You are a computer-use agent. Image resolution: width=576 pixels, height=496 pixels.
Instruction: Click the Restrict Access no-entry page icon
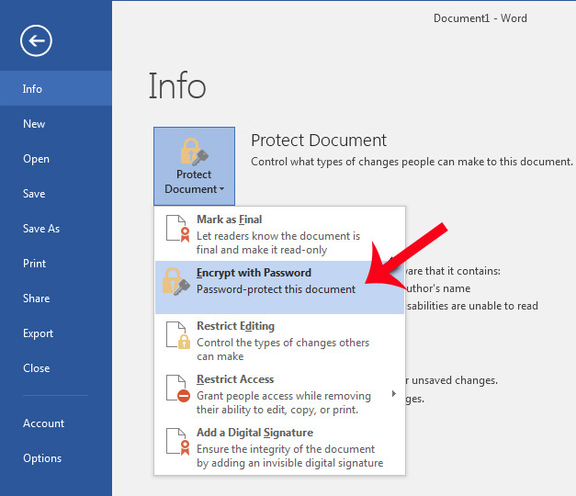(x=178, y=389)
